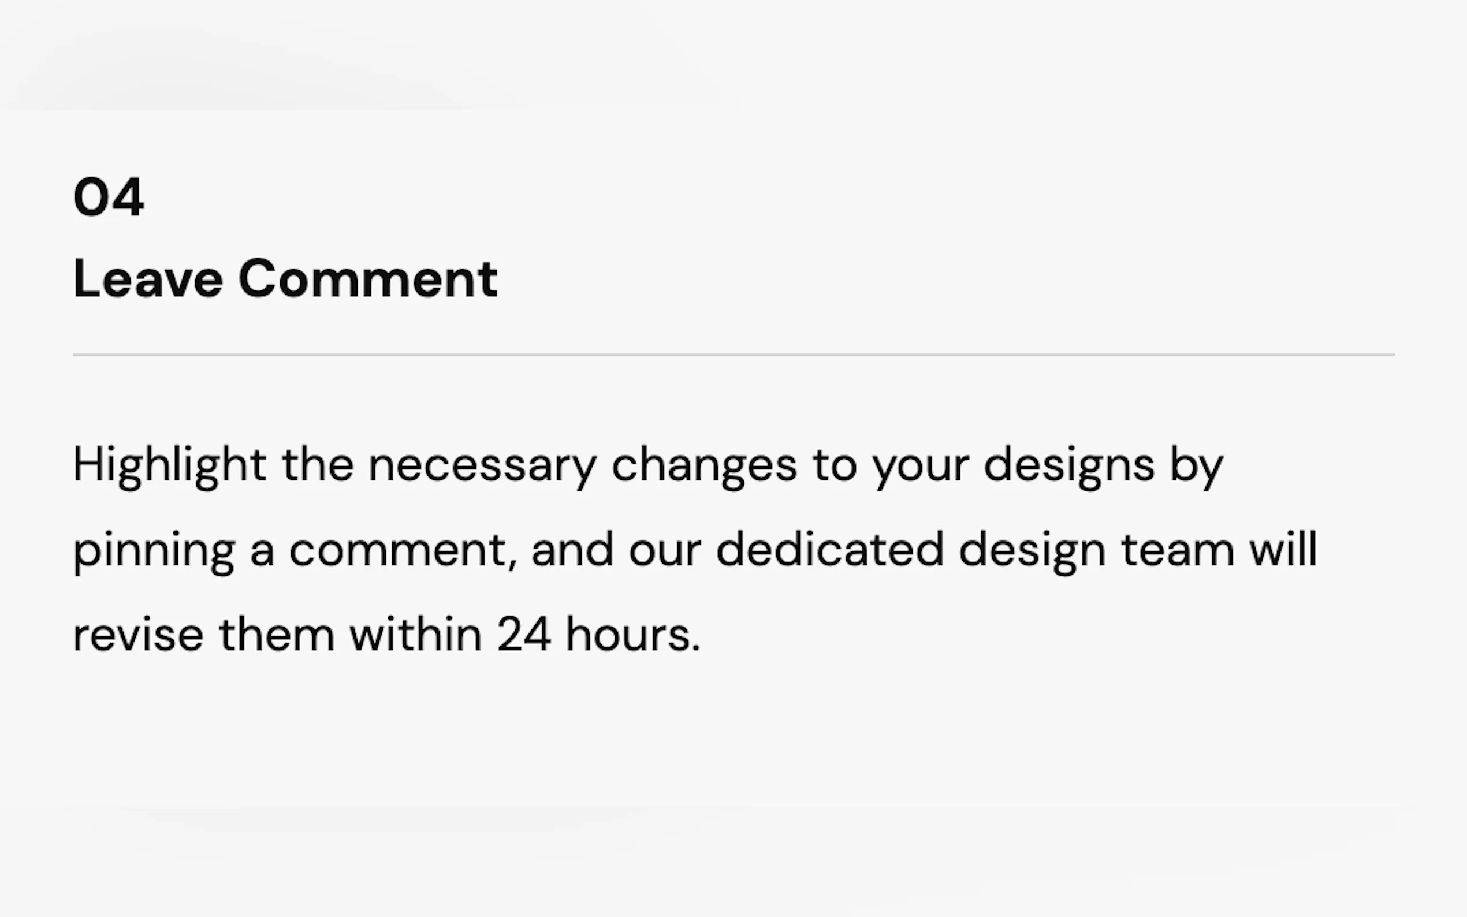Click the word pinning in the paragraph
The width and height of the screenshot is (1467, 917).
pos(154,550)
